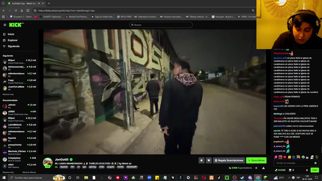Open the tab search dropdown

[x=3, y=4]
